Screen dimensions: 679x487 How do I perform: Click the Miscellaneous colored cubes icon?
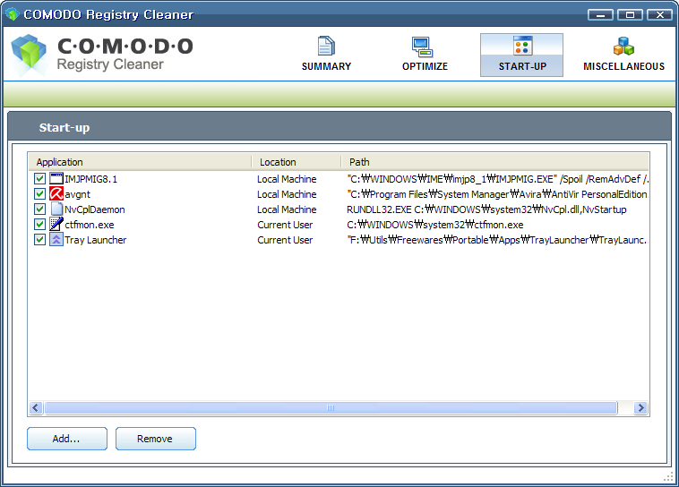[x=623, y=46]
